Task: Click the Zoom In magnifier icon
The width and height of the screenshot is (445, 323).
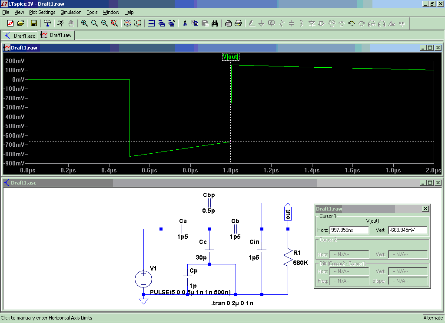Action: [84, 23]
